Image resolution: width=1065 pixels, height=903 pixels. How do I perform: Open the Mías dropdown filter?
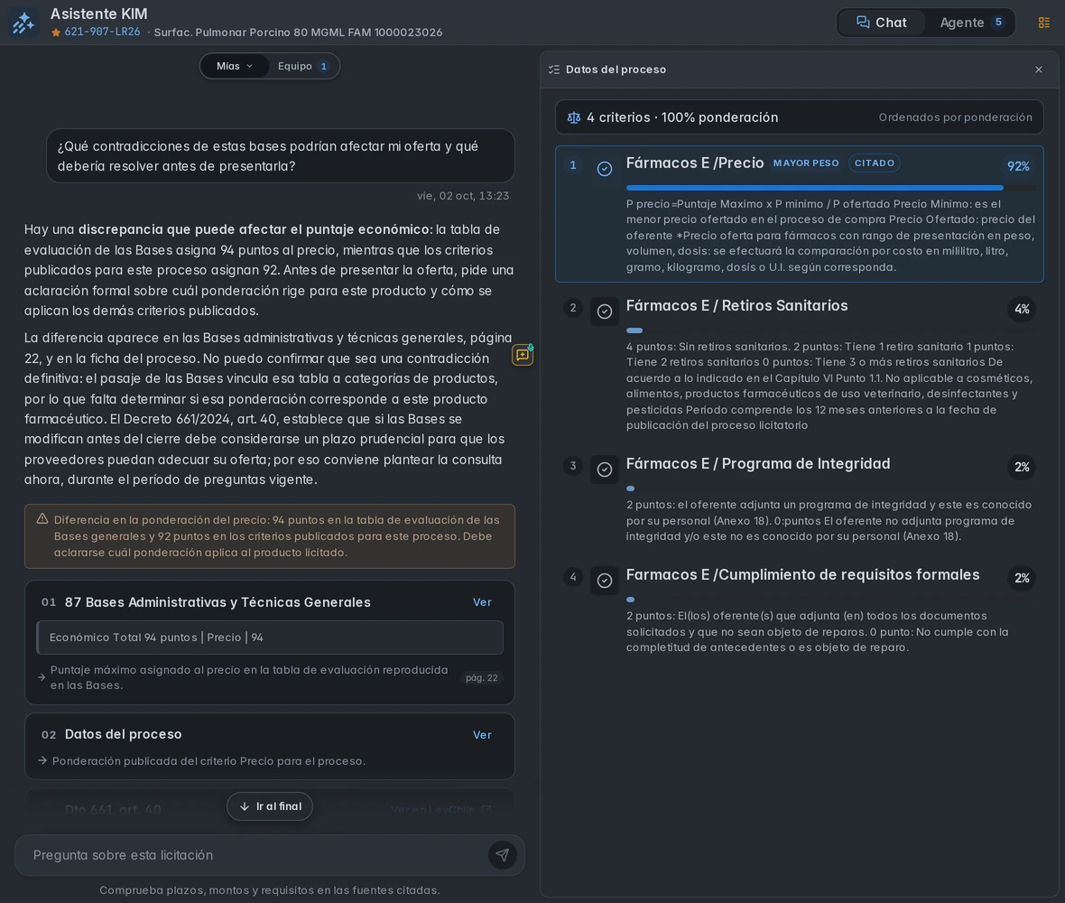pyautogui.click(x=235, y=66)
